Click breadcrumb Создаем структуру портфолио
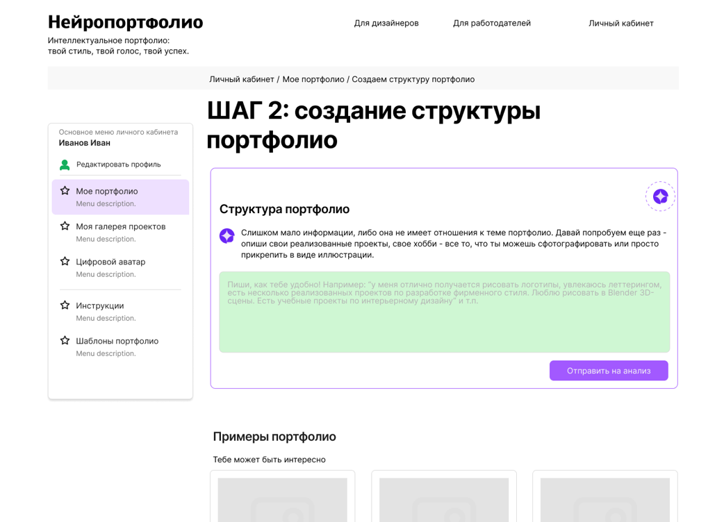This screenshot has height=522, width=724. point(413,79)
